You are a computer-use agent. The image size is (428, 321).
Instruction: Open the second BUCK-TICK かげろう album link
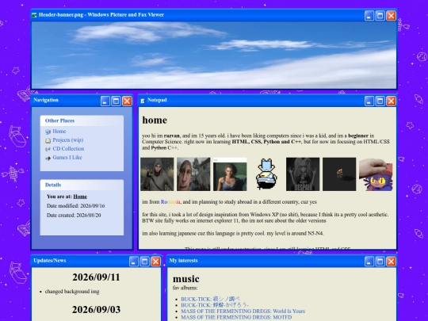(215, 305)
